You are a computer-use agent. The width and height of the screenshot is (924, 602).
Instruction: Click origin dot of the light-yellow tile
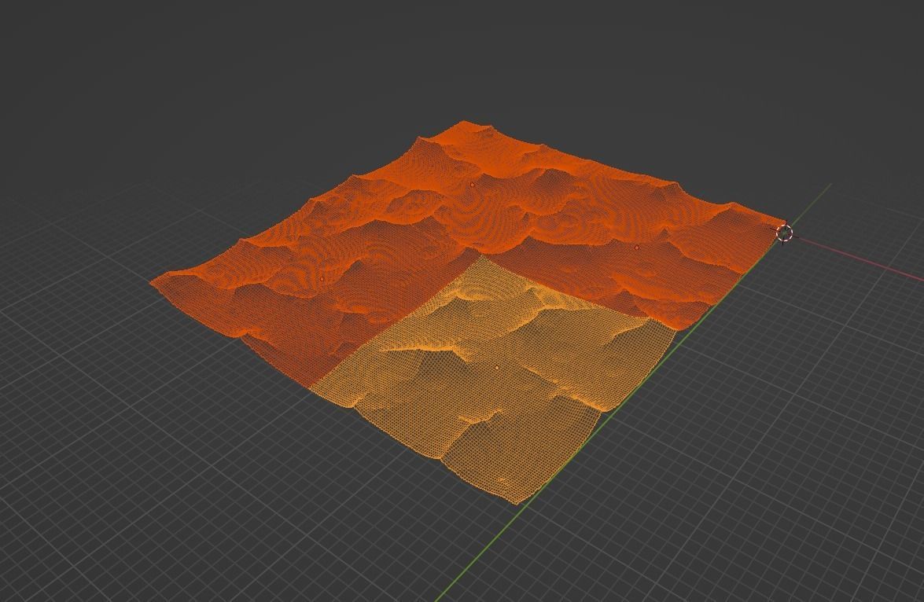click(497, 368)
